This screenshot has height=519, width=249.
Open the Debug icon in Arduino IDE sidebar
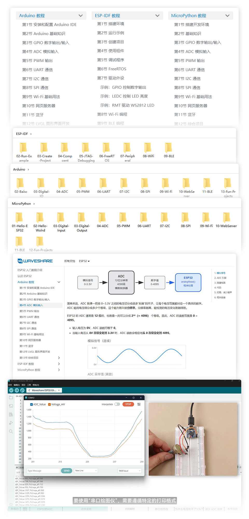pos(11,423)
